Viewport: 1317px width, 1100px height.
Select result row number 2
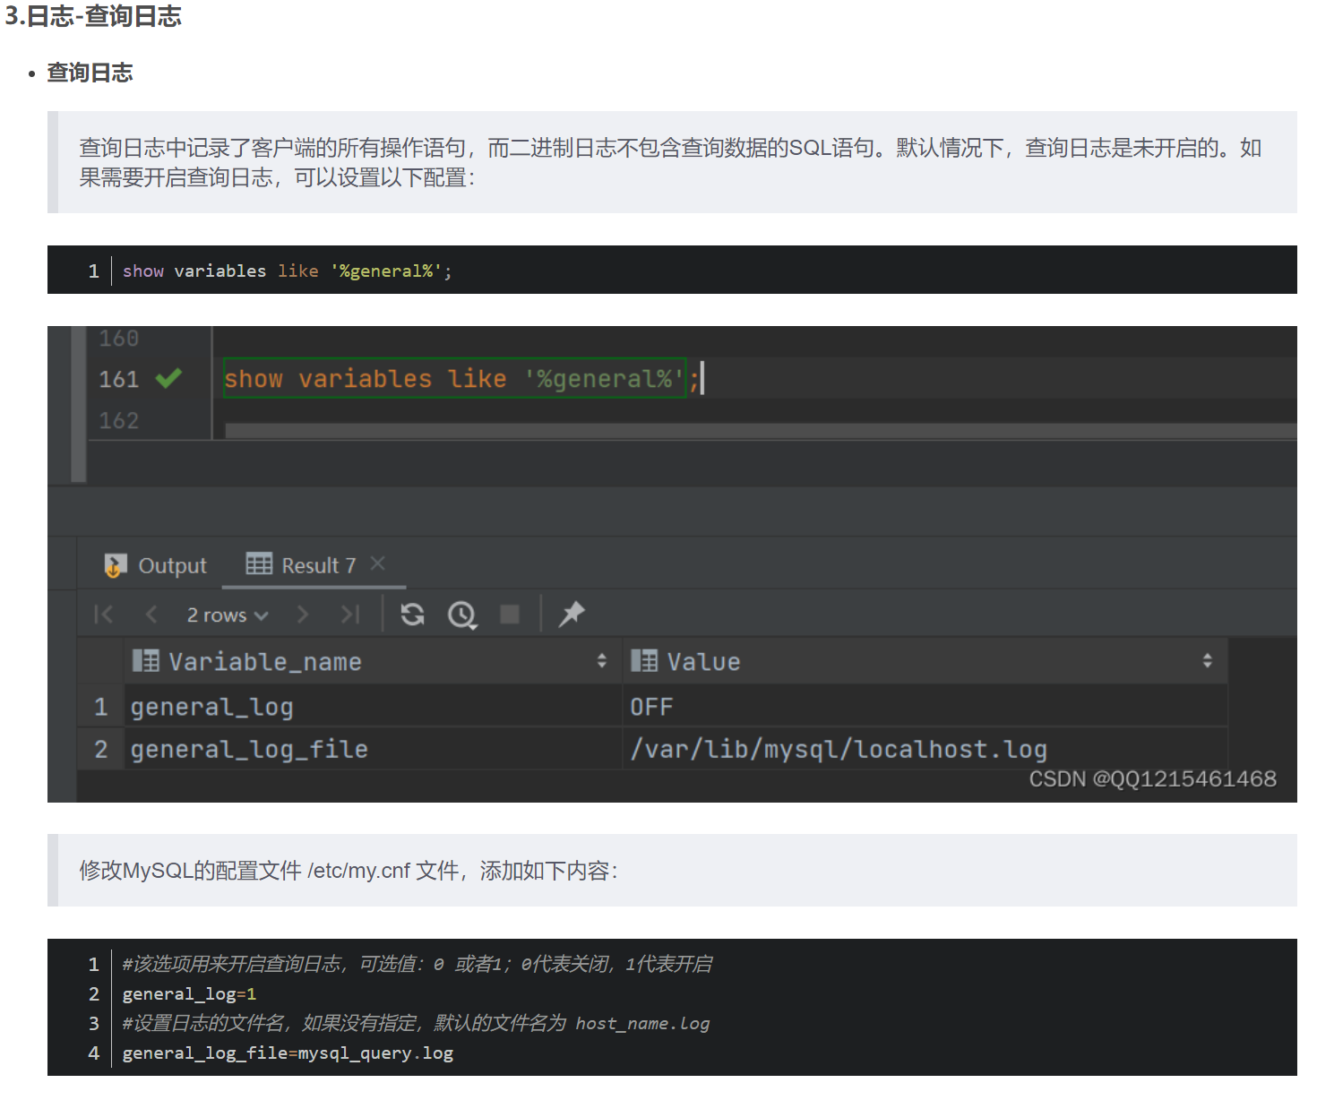(x=101, y=749)
